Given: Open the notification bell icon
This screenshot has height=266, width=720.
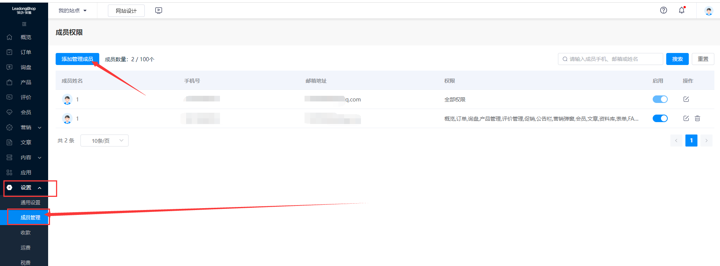Looking at the screenshot, I should (682, 11).
